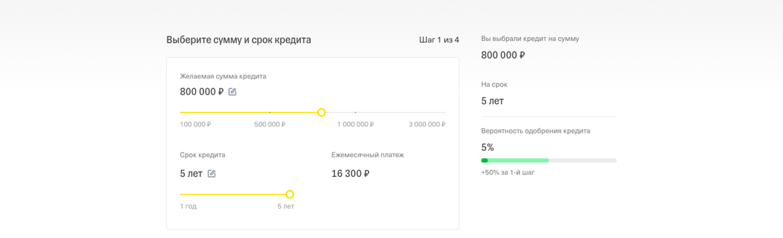Click the desired amount value 800 000 ₽ field
Image resolution: width=783 pixels, height=238 pixels.
coord(202,92)
